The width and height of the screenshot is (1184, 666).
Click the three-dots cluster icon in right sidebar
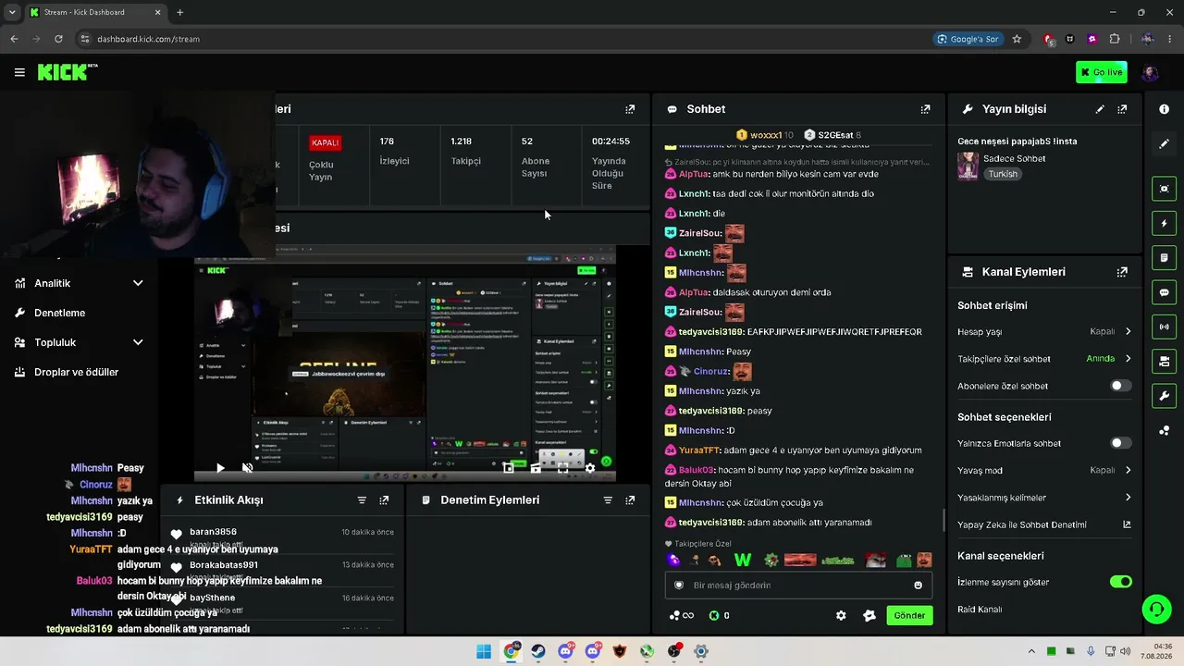[x=1164, y=430]
